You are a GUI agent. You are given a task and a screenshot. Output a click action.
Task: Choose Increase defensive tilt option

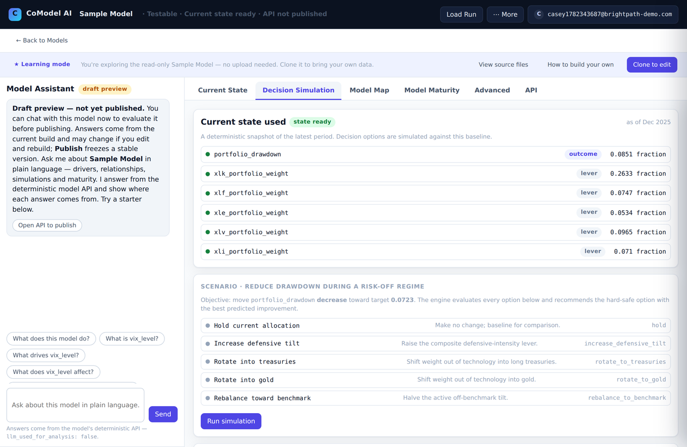[x=436, y=343]
